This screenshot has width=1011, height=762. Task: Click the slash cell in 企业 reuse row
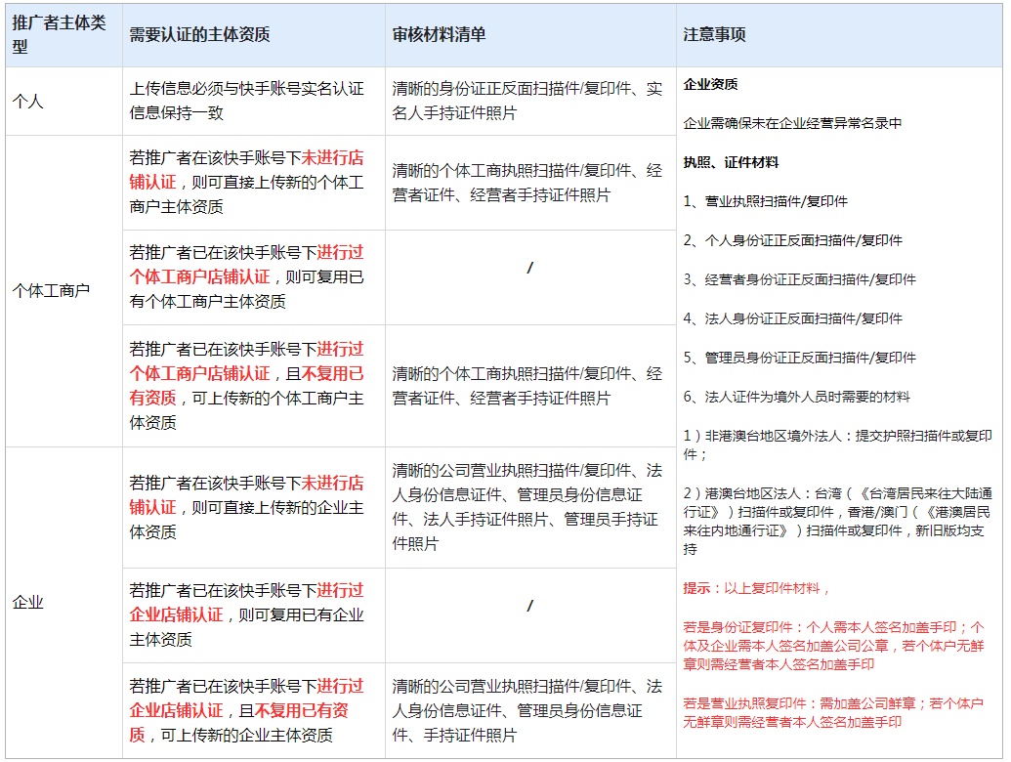click(530, 615)
